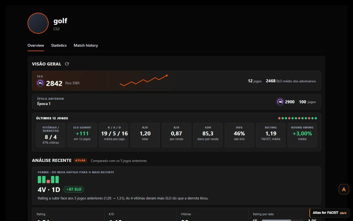
Task: Click the "Pico 3585" peak label
Action: [73, 83]
